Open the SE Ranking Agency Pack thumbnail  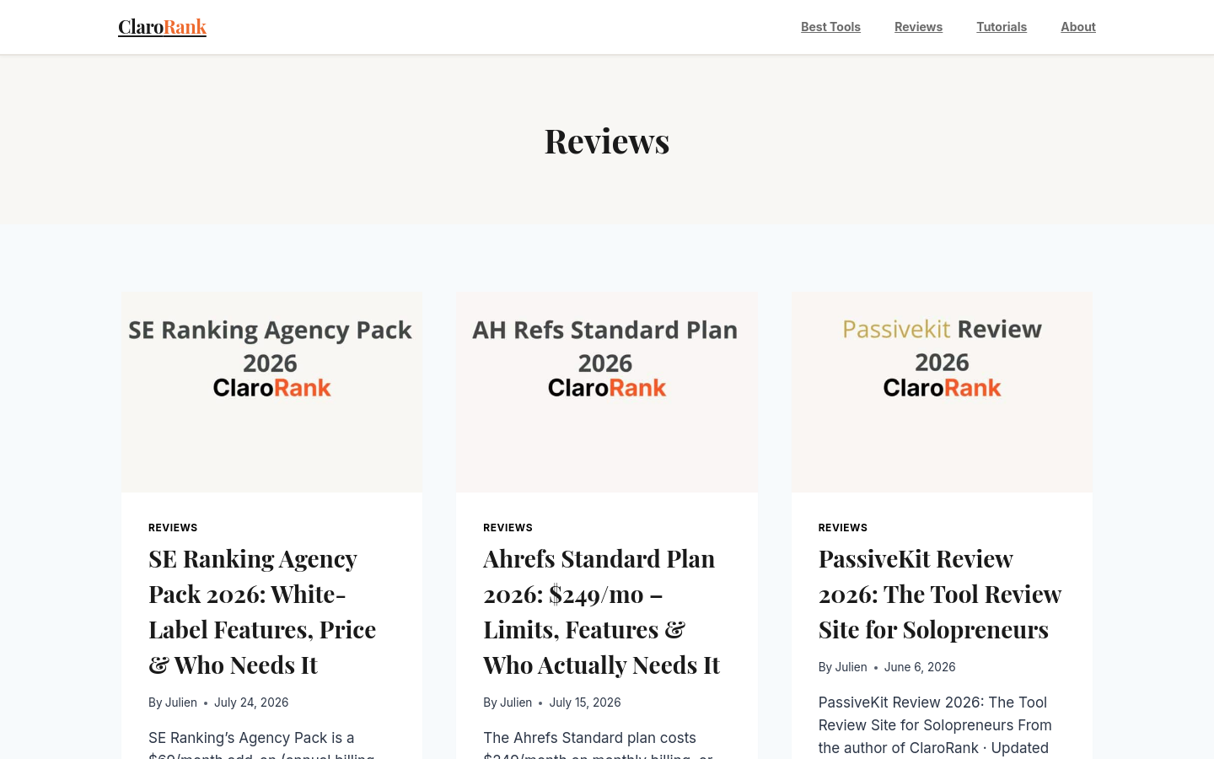pyautogui.click(x=271, y=392)
